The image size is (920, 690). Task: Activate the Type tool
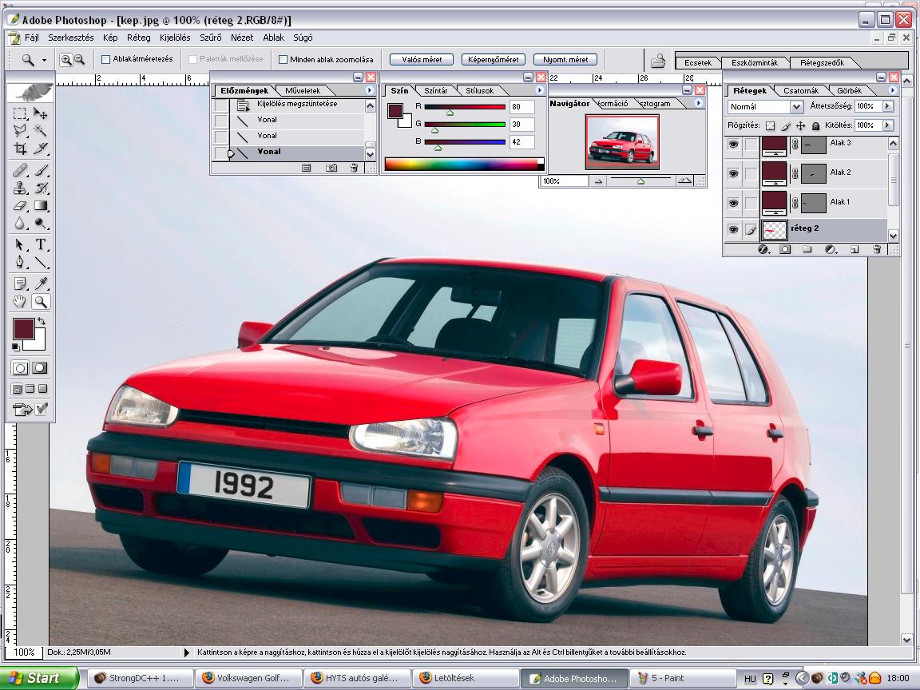[41, 244]
